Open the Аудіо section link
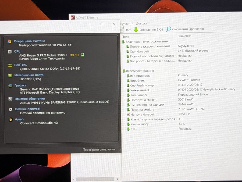Viewport: 242px width, 182px height. point(19,119)
